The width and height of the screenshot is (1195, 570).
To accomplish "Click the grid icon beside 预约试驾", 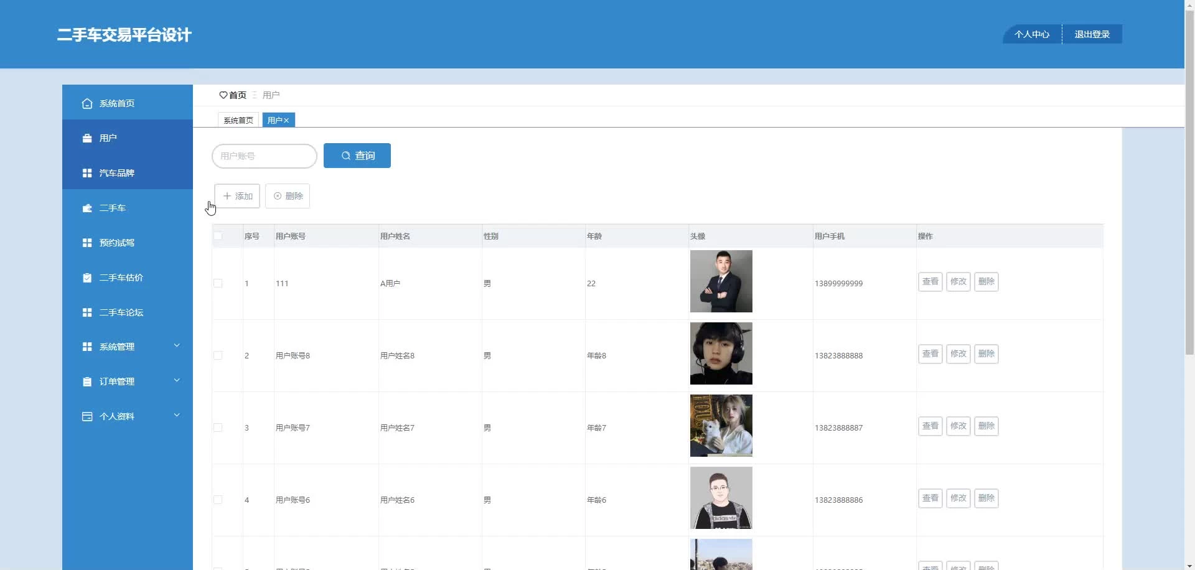I will pyautogui.click(x=87, y=243).
